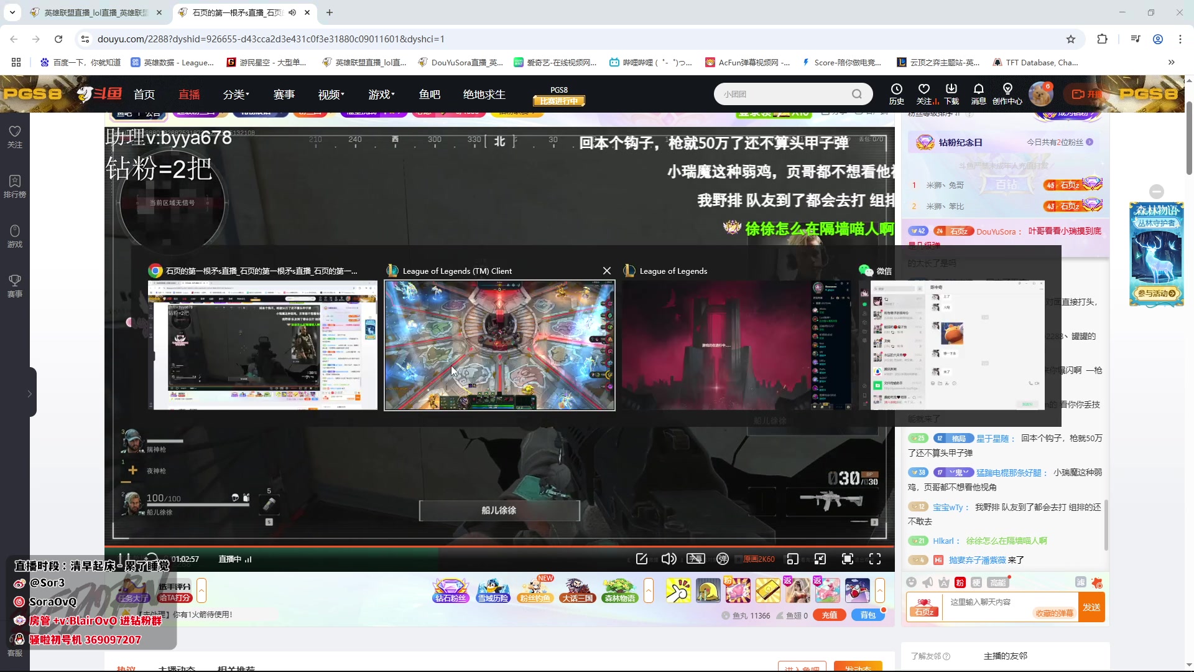Click the 森林物语 activity icon below player
Image resolution: width=1194 pixels, height=672 pixels.
click(x=620, y=590)
